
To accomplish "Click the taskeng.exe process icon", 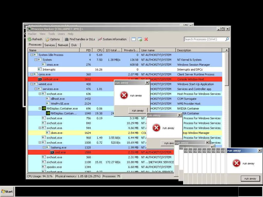I will [48, 147].
